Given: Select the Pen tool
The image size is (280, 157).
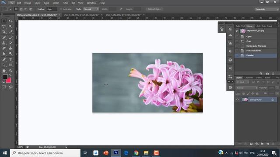Looking at the screenshot, I should pos(4,59).
